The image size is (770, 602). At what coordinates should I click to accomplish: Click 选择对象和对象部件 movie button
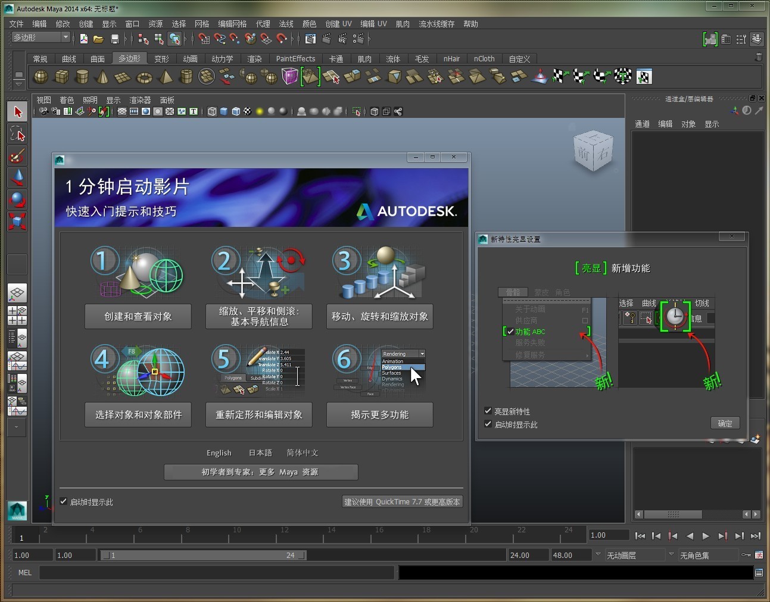pyautogui.click(x=138, y=414)
